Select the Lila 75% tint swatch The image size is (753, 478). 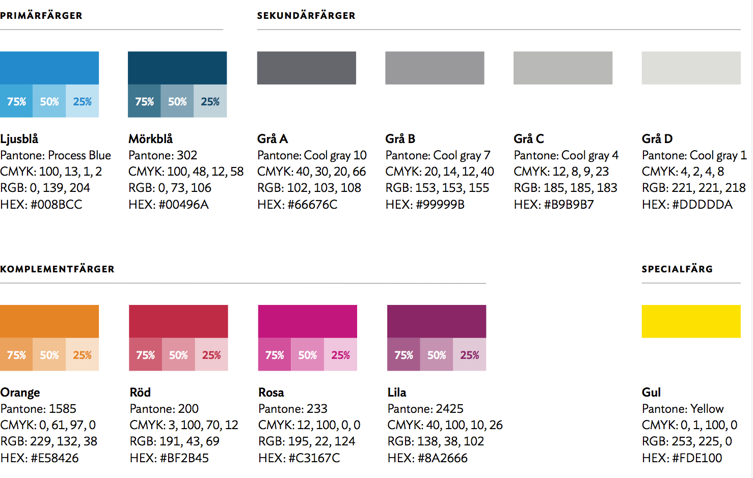pyautogui.click(x=404, y=354)
